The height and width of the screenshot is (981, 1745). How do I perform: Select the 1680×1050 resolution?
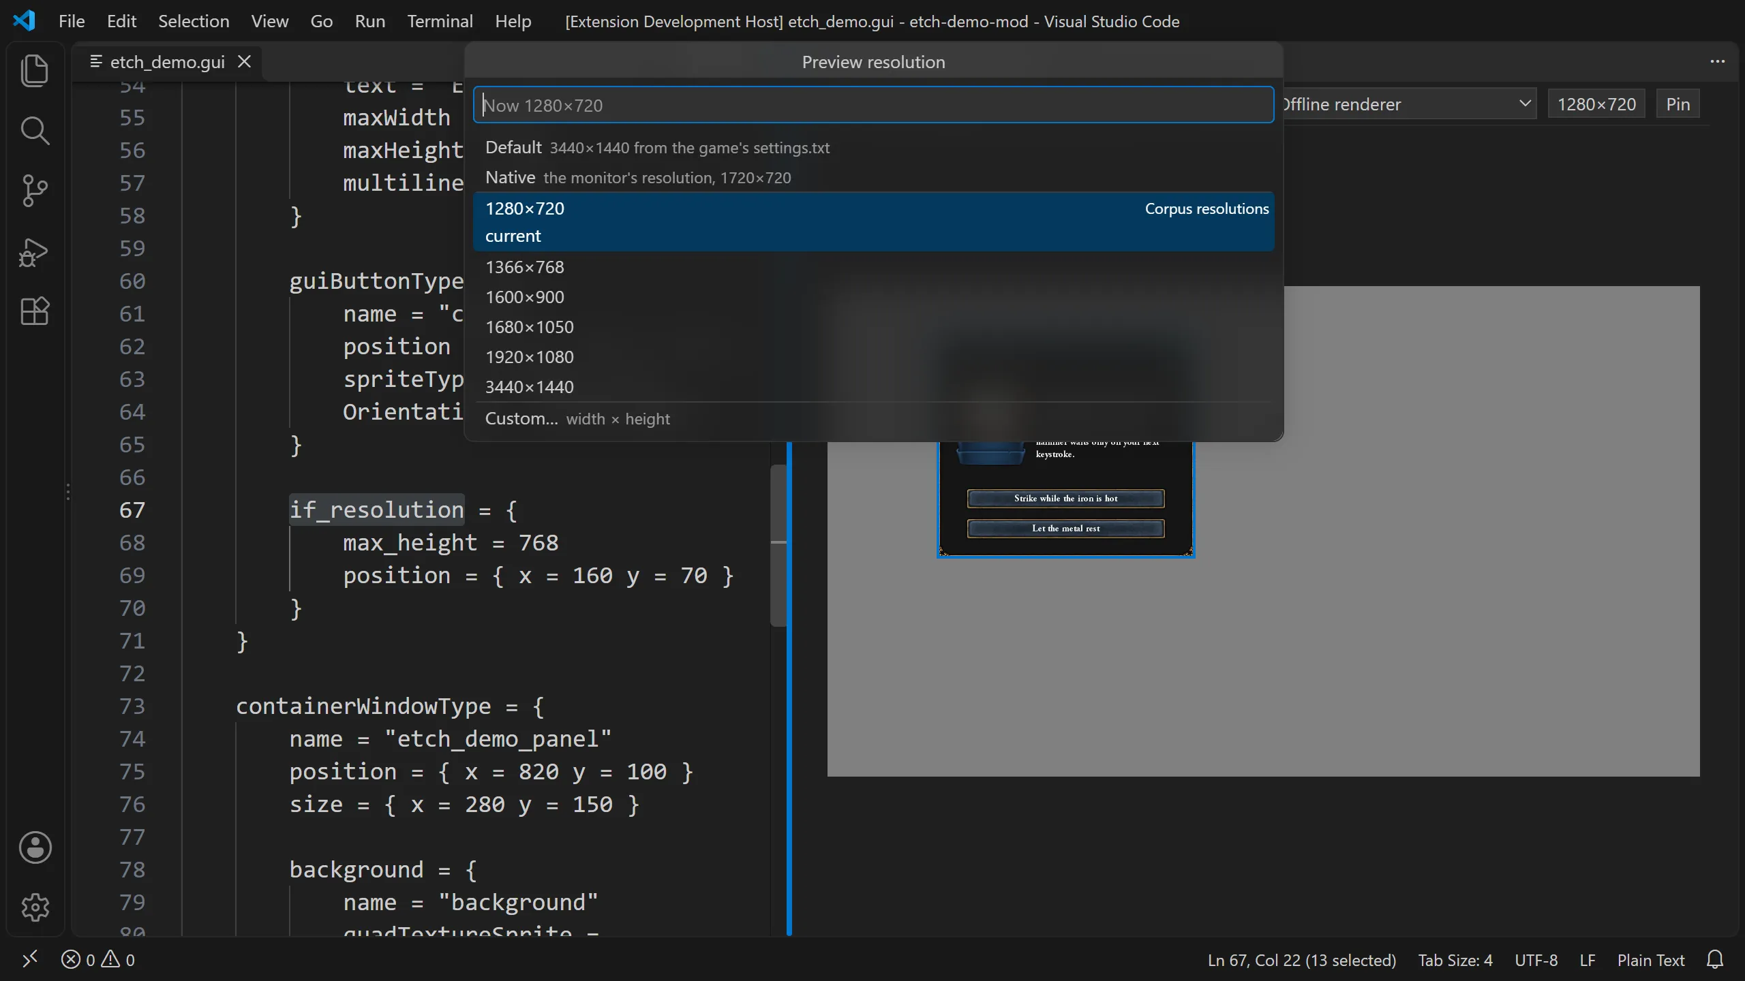[873, 327]
